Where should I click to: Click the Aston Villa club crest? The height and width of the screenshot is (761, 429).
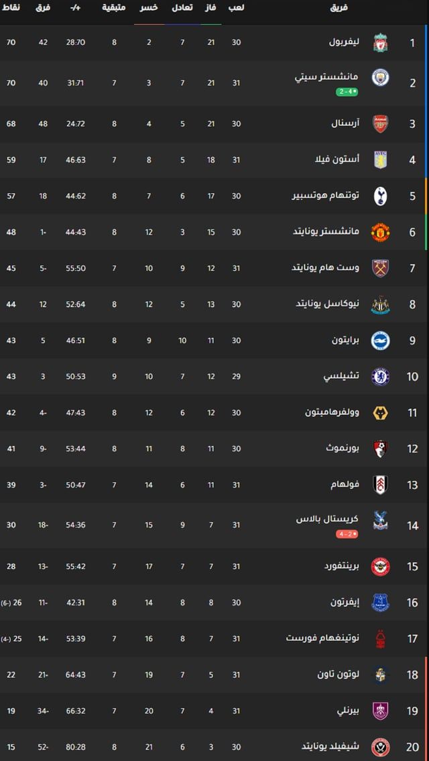click(x=382, y=160)
